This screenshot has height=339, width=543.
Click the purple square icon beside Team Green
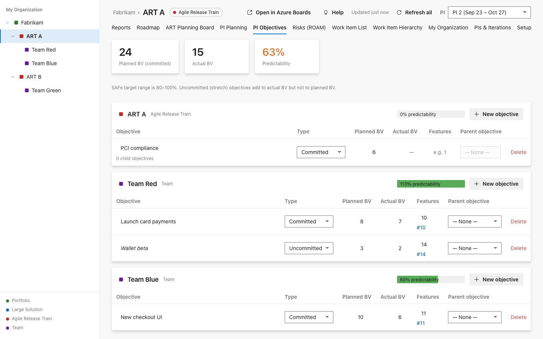pos(27,90)
